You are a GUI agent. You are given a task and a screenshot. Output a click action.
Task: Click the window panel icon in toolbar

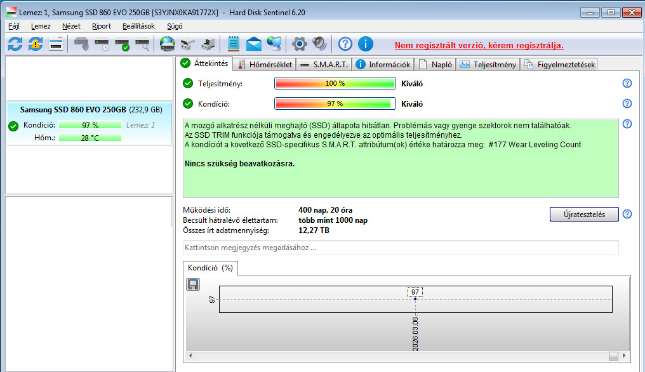pyautogui.click(x=55, y=44)
